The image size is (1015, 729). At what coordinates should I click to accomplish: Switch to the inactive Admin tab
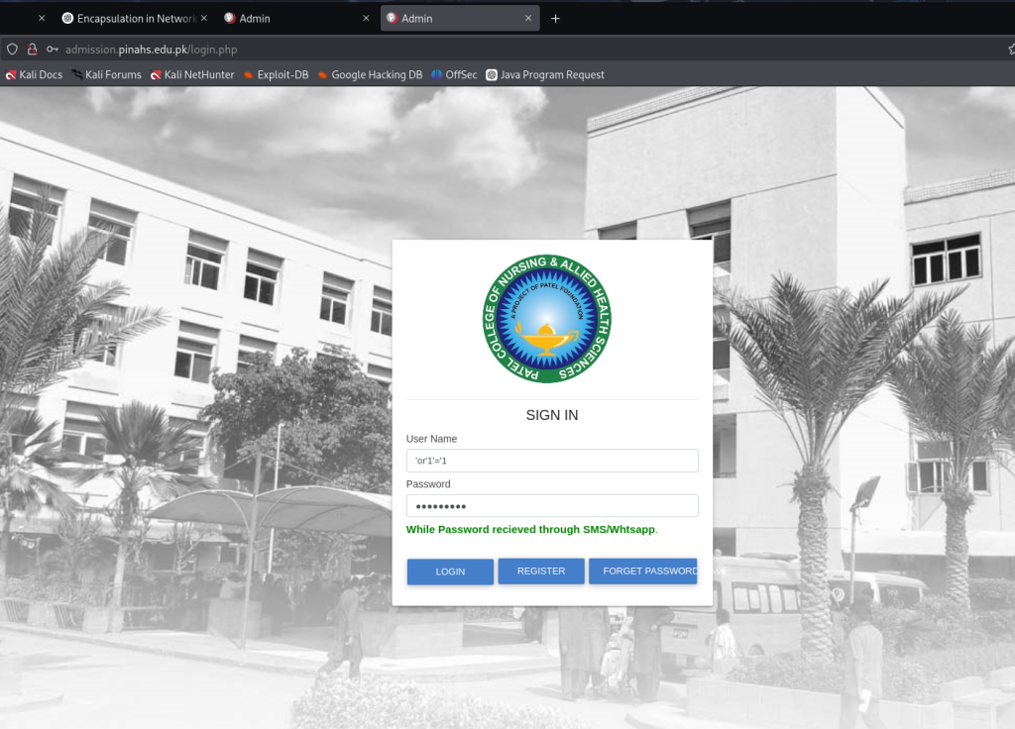click(x=296, y=19)
